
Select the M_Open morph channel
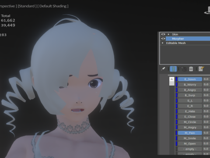[190, 144]
